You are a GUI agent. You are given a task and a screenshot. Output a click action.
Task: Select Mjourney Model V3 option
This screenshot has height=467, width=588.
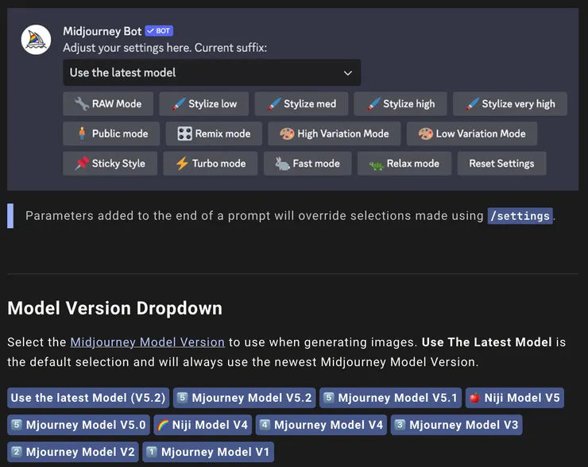(456, 425)
